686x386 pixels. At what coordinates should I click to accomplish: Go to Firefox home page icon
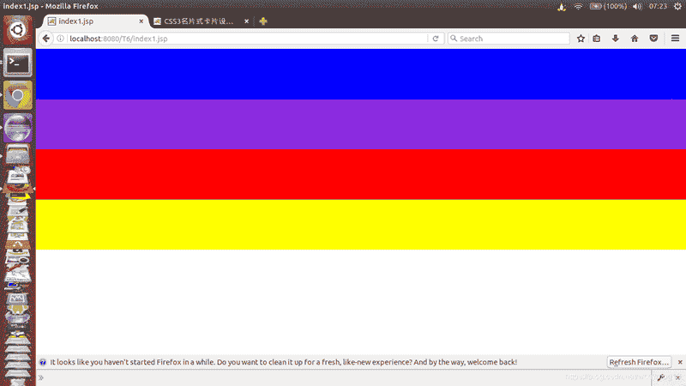[635, 39]
